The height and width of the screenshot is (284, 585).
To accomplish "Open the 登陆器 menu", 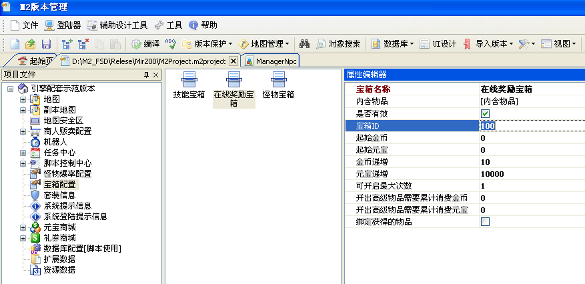I will [63, 25].
